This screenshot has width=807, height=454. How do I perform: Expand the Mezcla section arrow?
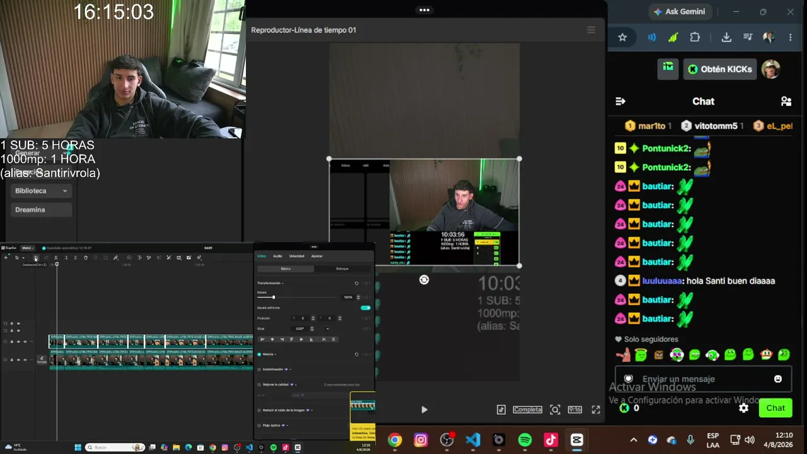click(x=276, y=354)
